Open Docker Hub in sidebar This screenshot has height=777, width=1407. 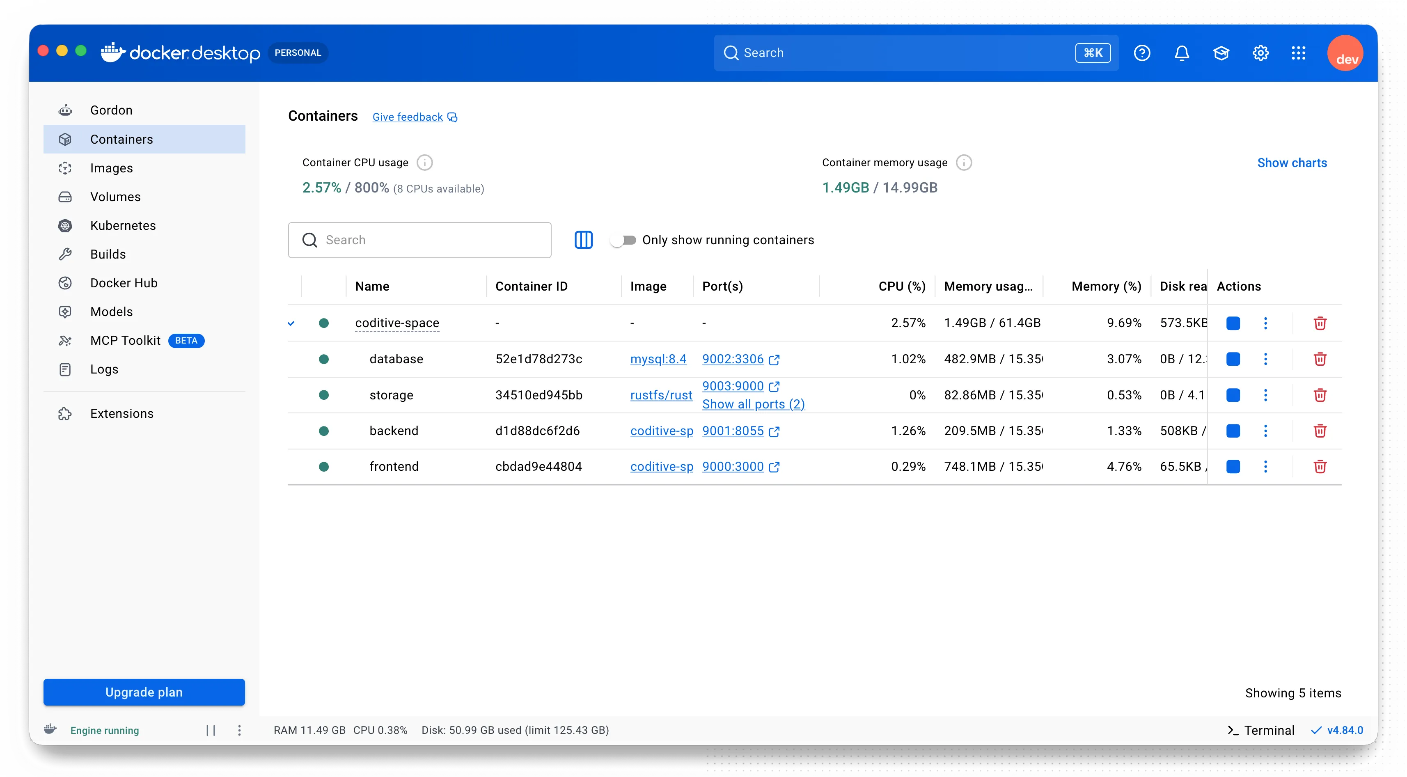(x=144, y=283)
